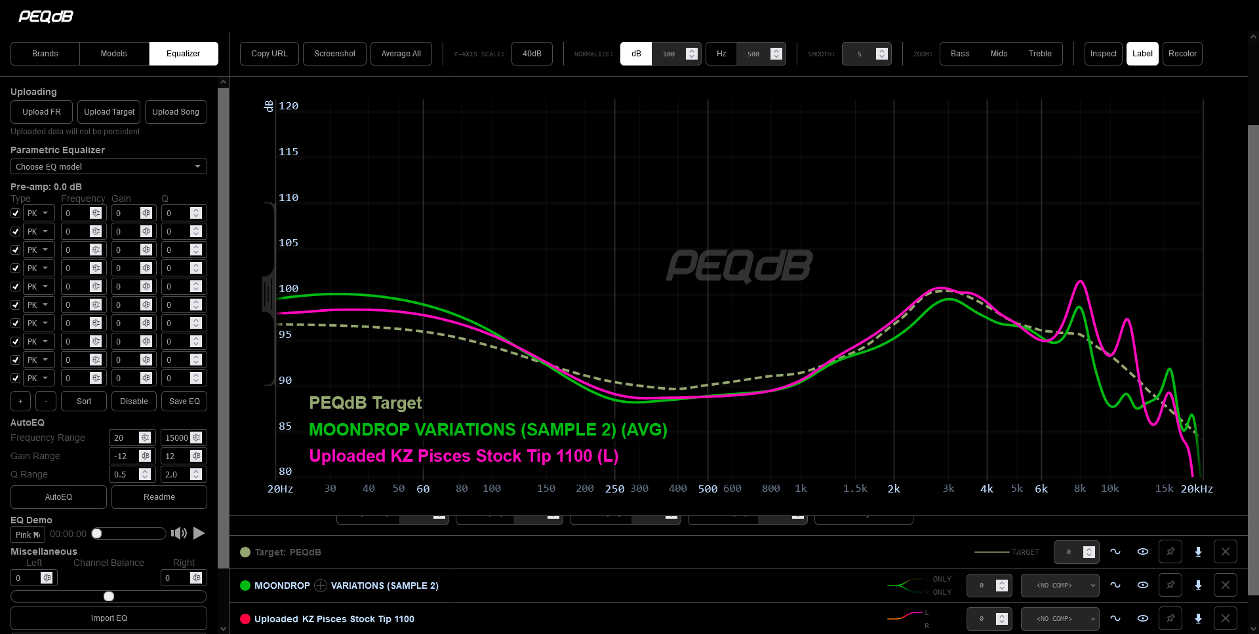The width and height of the screenshot is (1259, 634).
Task: Uncheck the third EQ filter checkbox
Action: [16, 250]
